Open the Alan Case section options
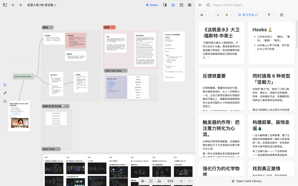 pyautogui.click(x=58, y=149)
